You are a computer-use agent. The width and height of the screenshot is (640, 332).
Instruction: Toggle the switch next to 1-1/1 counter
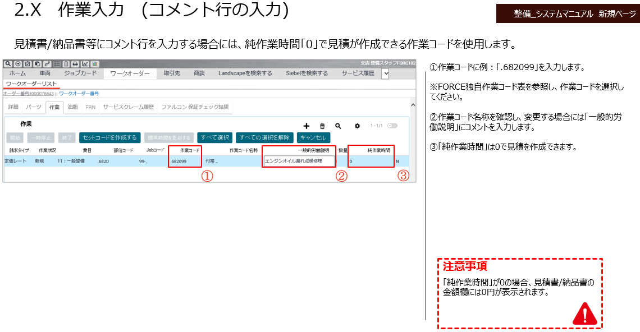392,126
